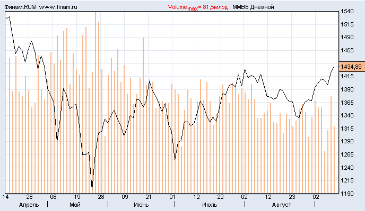The width and height of the screenshot is (365, 211).
Task: Select the Май month label
Action: click(75, 205)
